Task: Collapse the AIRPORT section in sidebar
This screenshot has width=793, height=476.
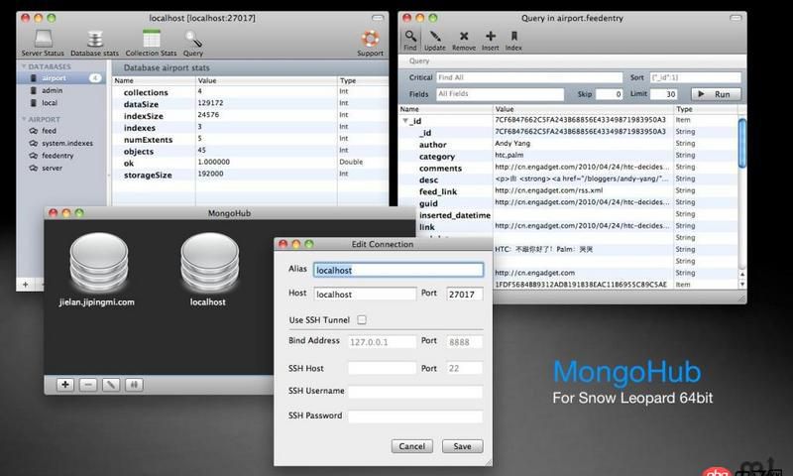Action: pos(24,119)
